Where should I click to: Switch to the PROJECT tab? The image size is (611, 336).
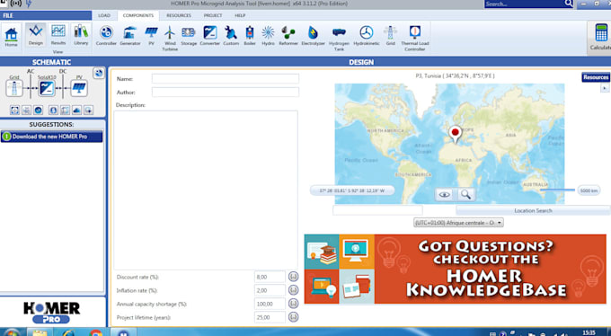(x=213, y=15)
